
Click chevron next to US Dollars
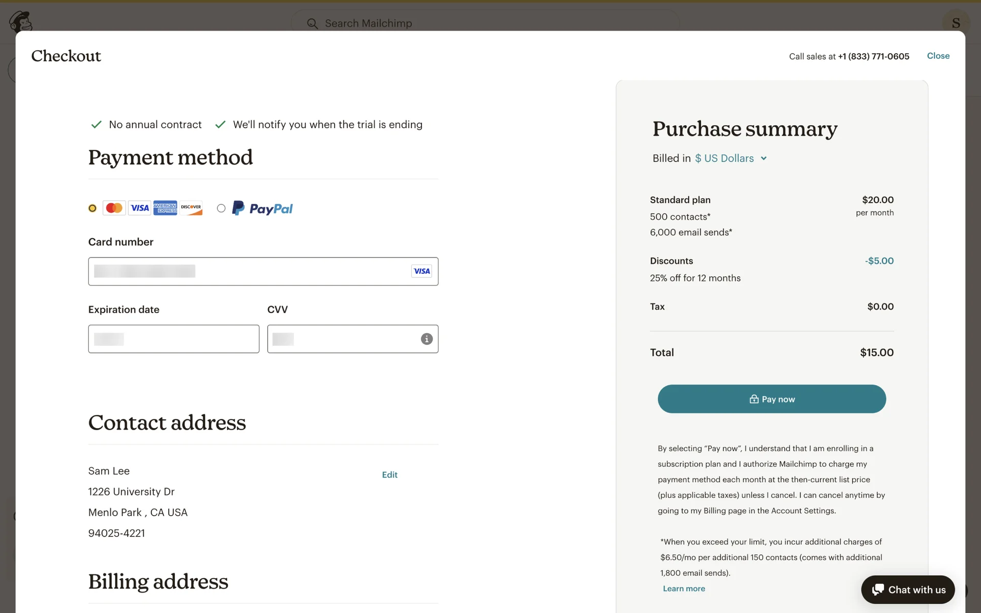coord(764,158)
